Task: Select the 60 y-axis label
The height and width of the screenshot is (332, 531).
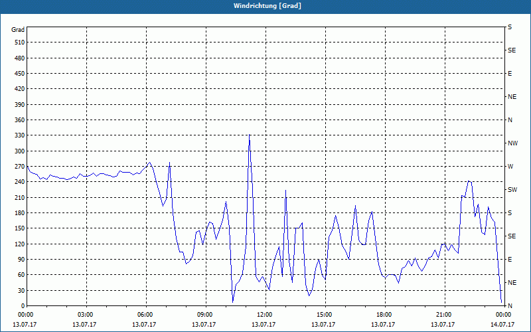Action: (x=21, y=275)
